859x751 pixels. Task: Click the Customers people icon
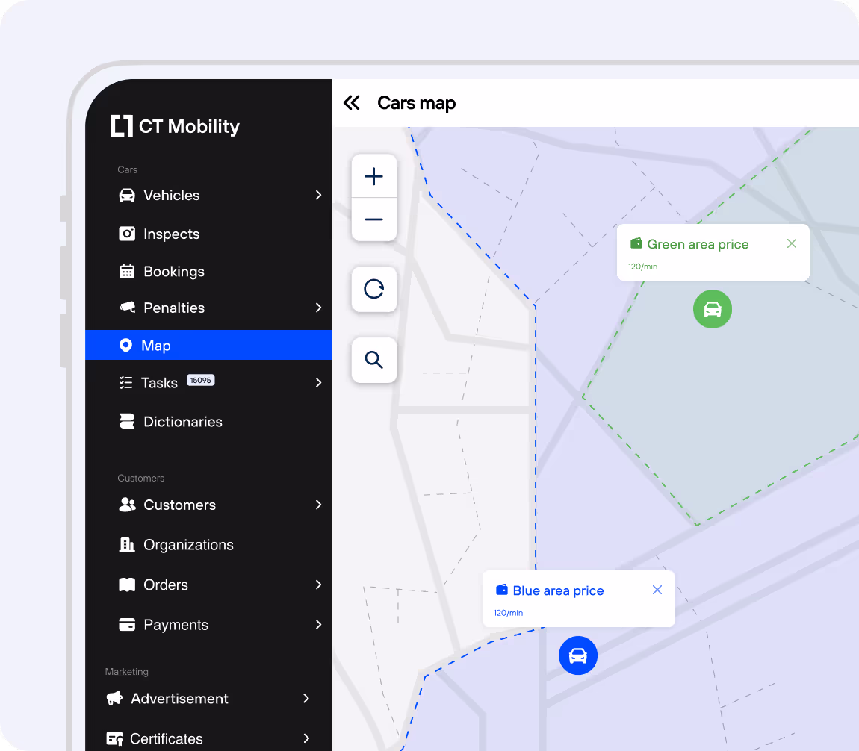[127, 505]
